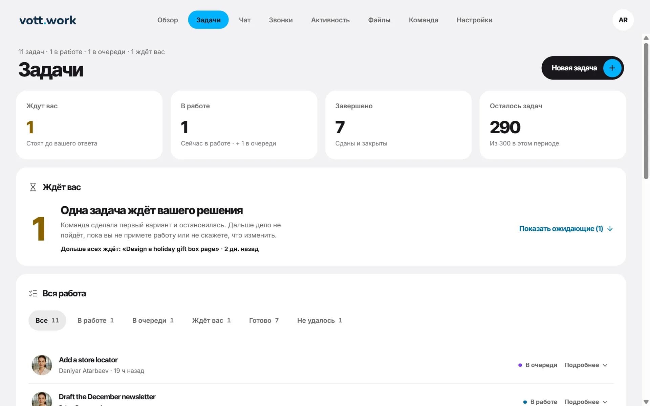Filter the list to Готово 7

click(x=264, y=320)
